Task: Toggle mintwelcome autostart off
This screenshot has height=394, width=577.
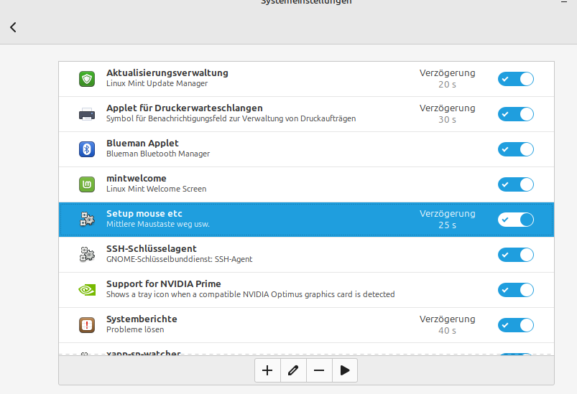Action: [x=516, y=184]
